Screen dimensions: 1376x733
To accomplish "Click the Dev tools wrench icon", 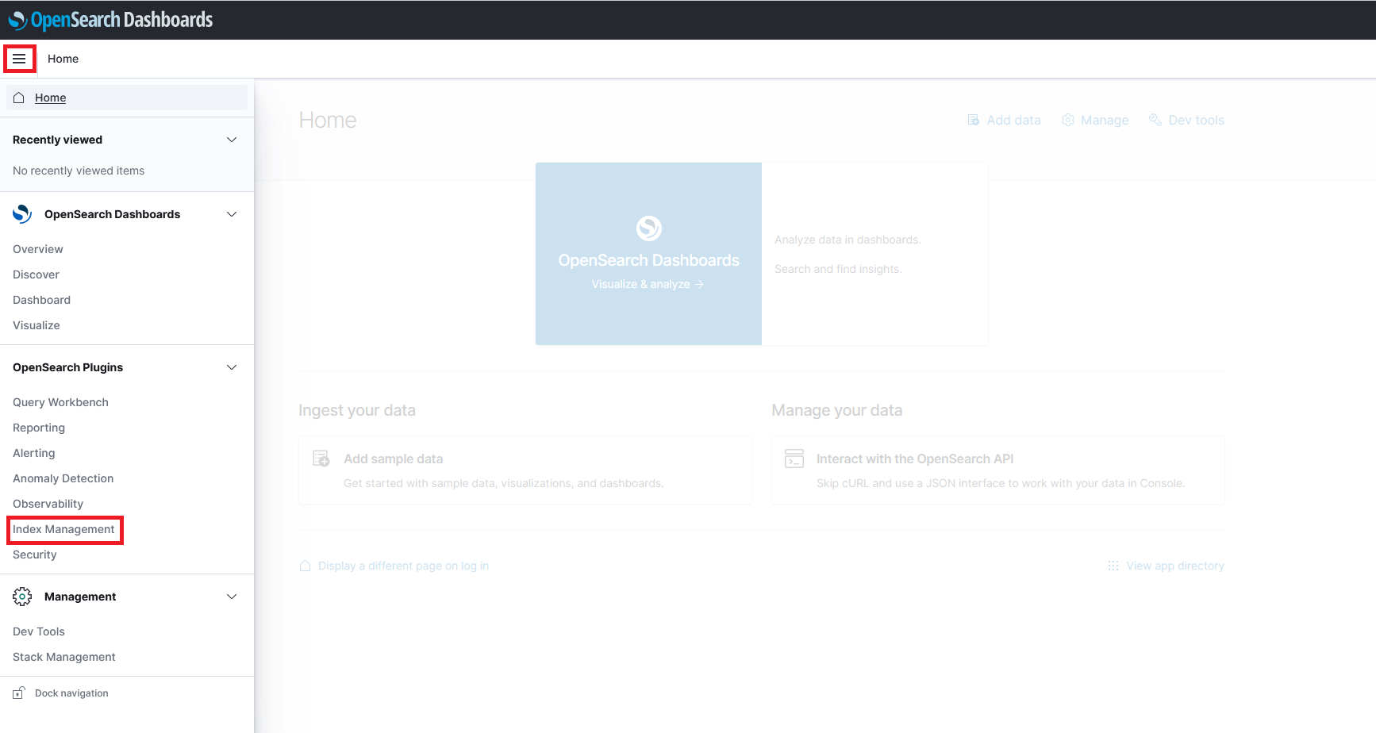I will click(x=1155, y=120).
